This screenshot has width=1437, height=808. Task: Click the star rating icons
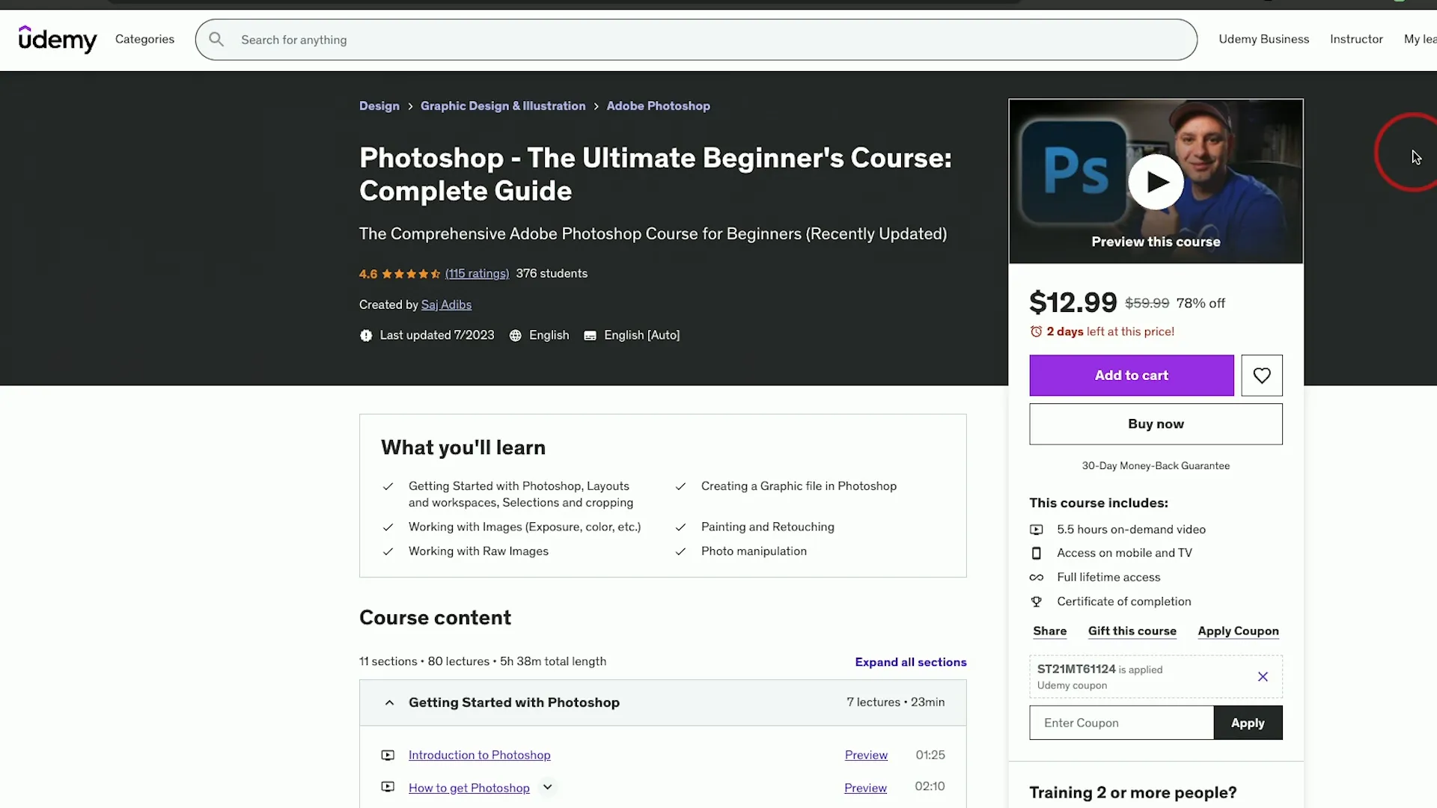tap(411, 274)
